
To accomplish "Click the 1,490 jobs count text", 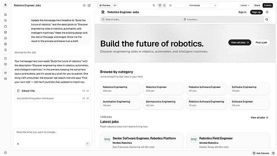I will coord(106,117).
